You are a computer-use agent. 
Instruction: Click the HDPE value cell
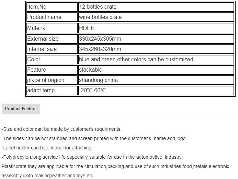pyautogui.click(x=156, y=28)
